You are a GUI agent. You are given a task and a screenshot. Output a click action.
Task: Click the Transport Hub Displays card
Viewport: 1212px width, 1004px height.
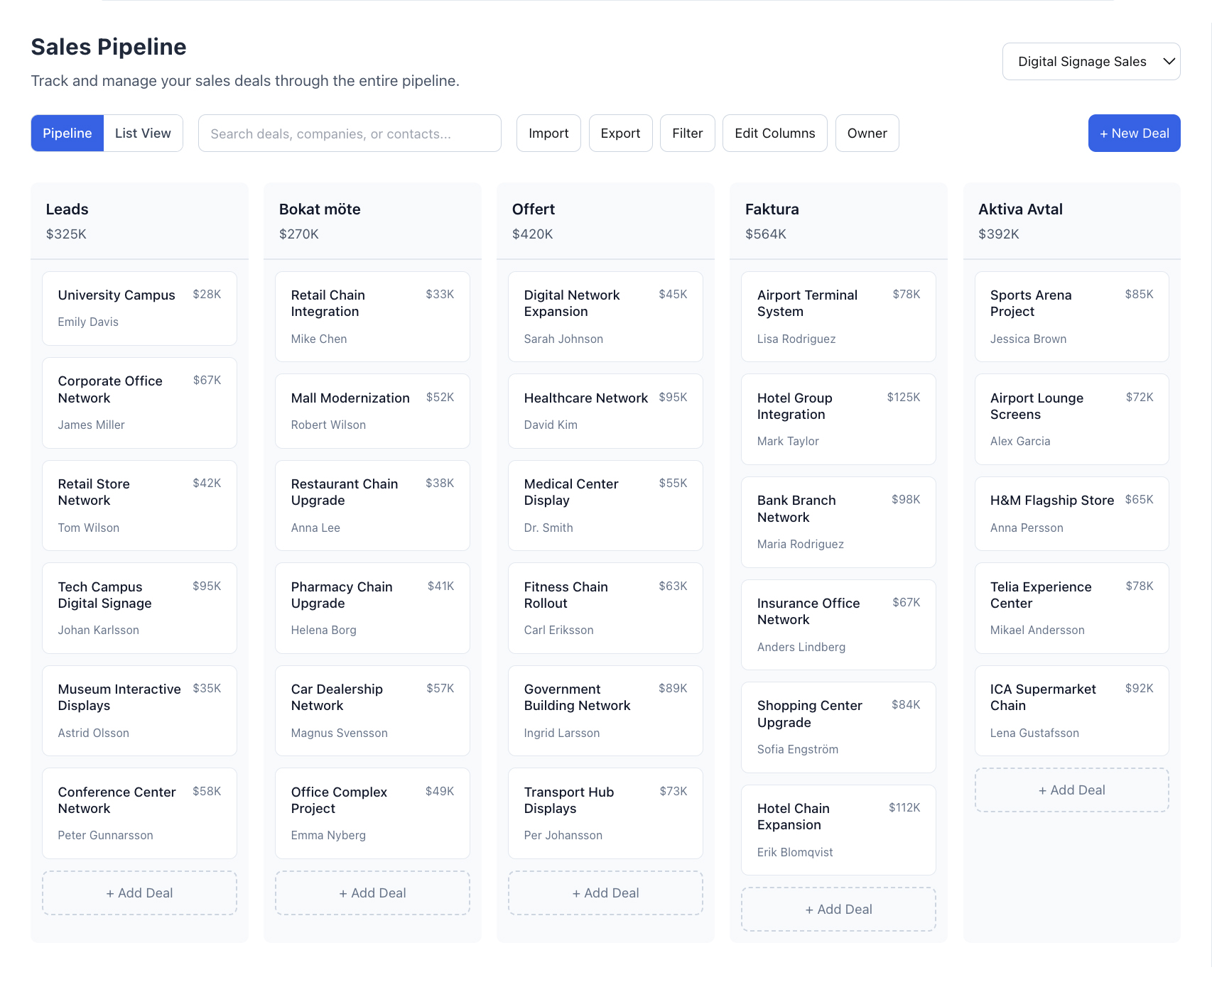(x=605, y=813)
